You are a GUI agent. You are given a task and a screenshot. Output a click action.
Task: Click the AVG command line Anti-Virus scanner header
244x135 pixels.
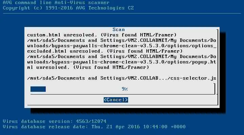(x=56, y=2)
